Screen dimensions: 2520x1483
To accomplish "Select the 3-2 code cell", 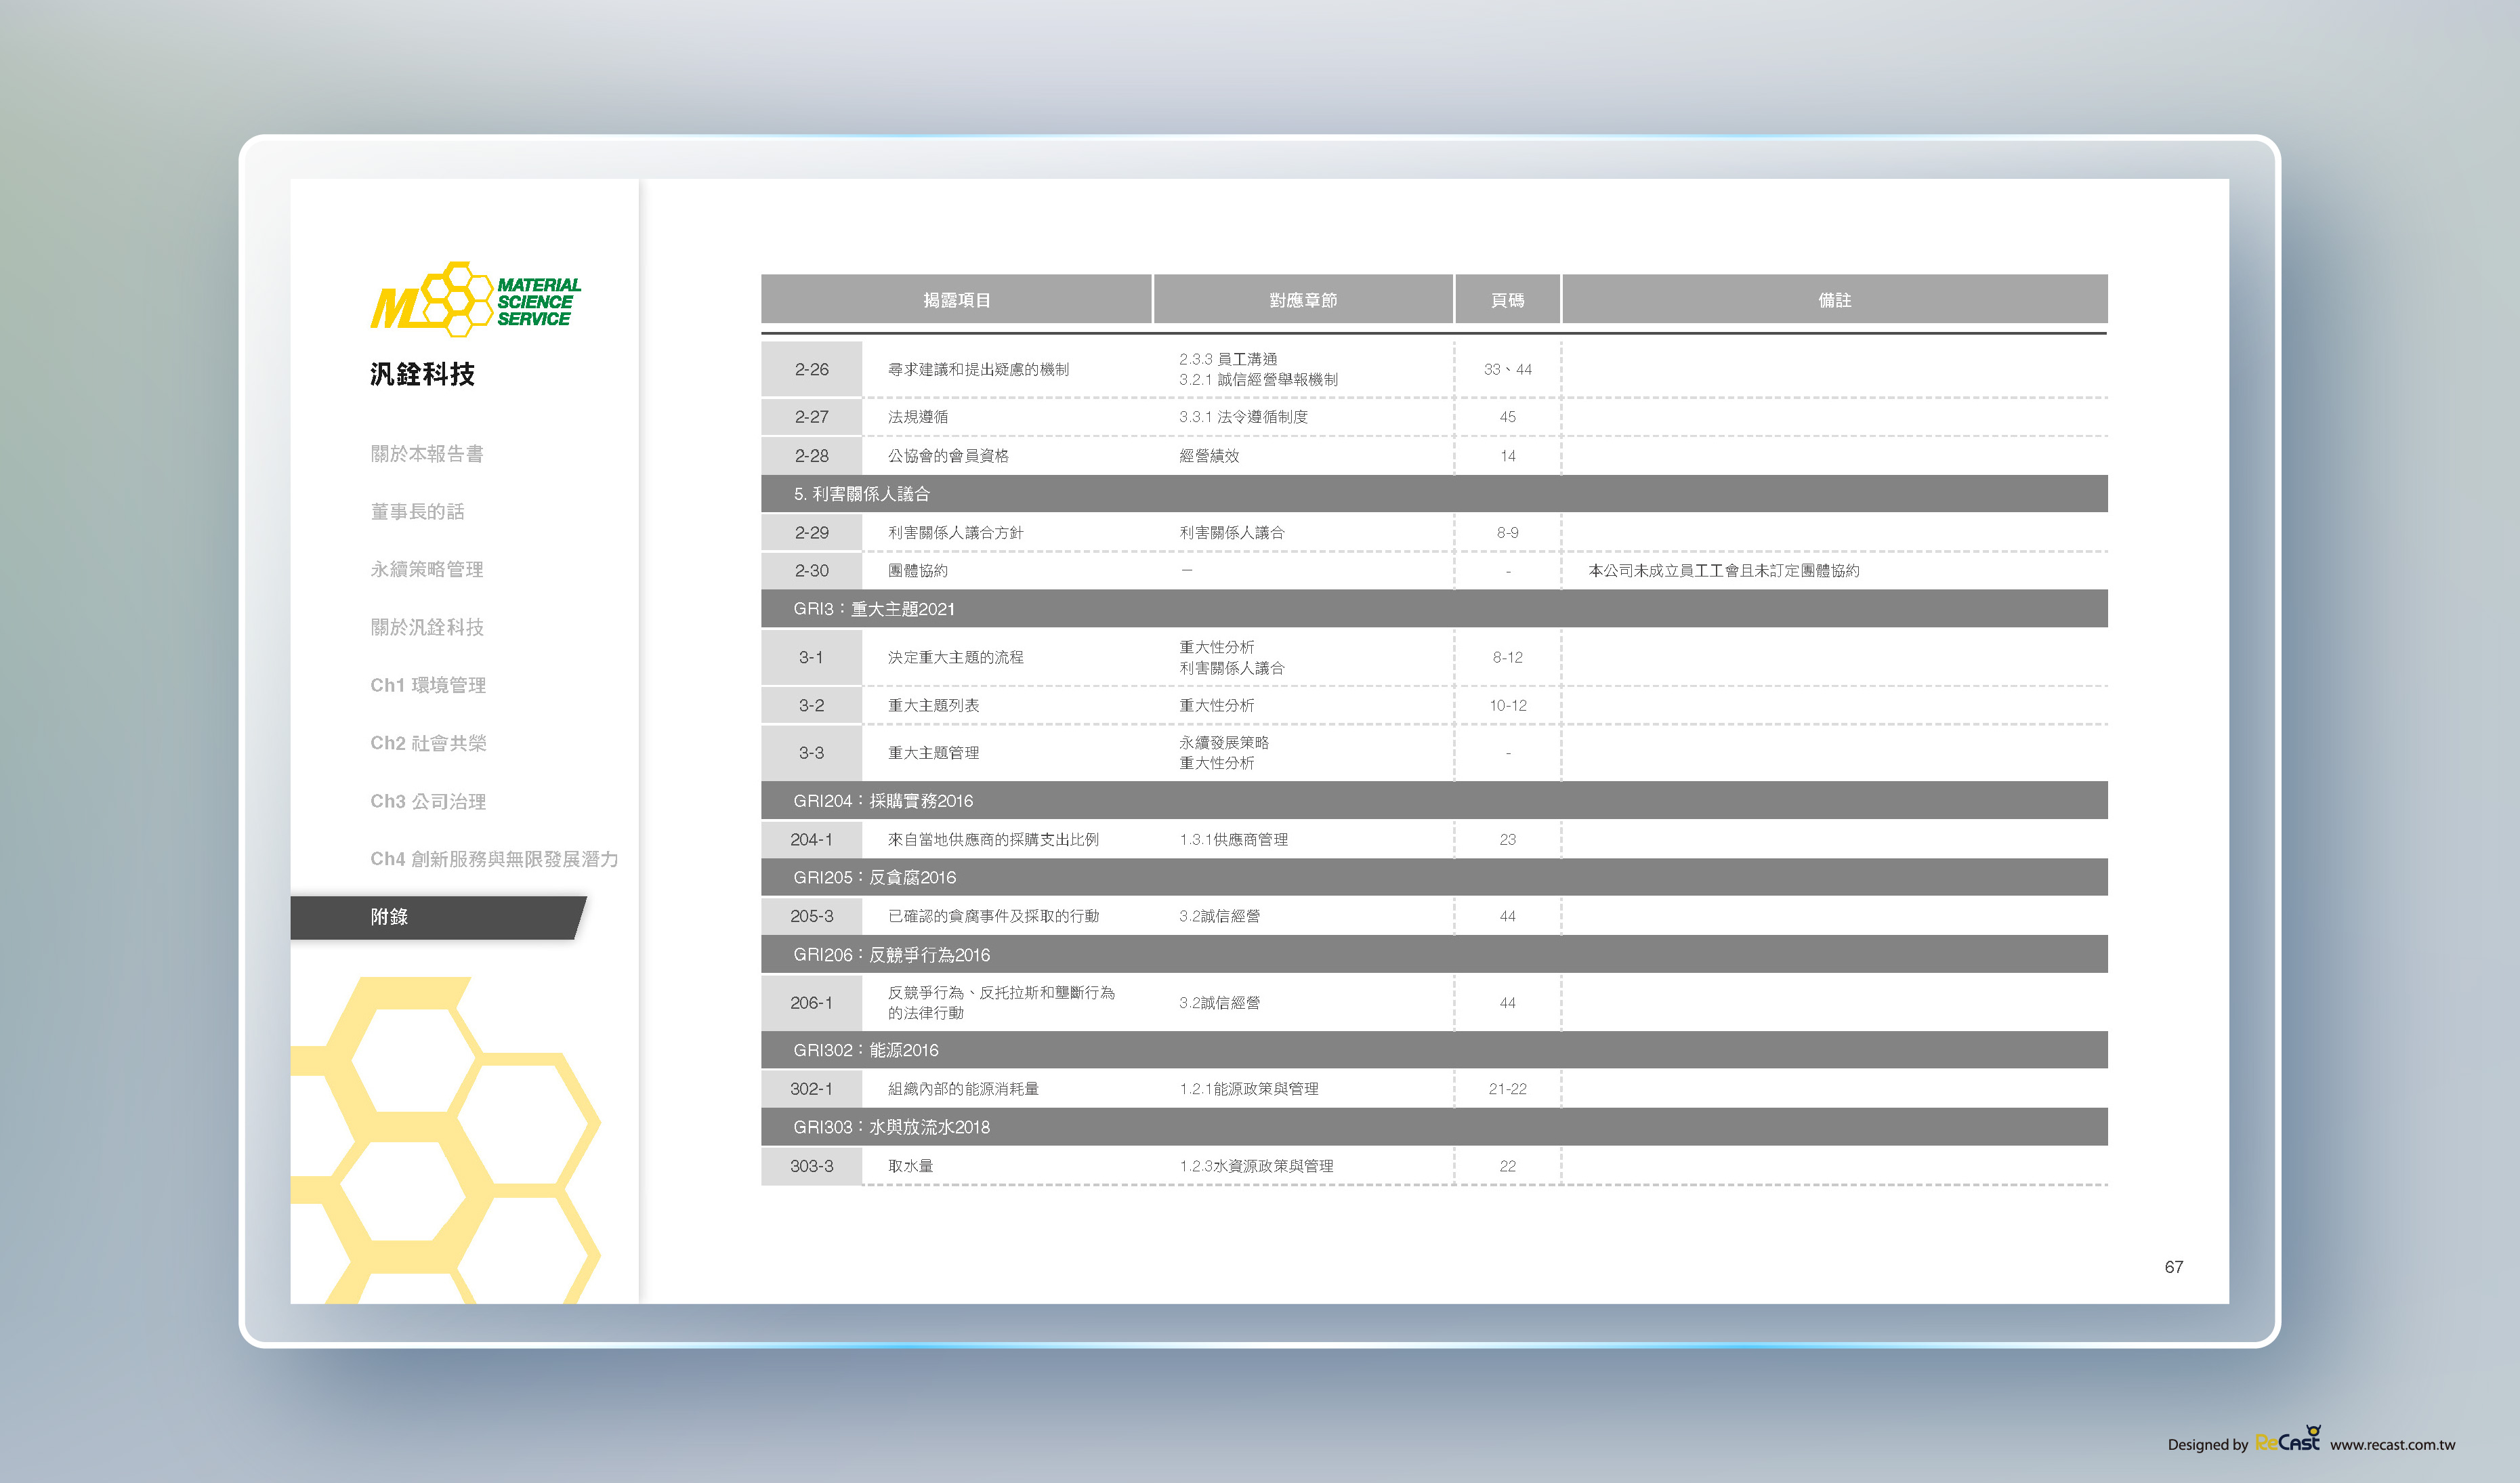I will (x=811, y=705).
